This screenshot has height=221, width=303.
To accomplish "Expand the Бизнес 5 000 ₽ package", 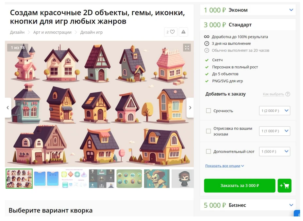I will point(248,205).
